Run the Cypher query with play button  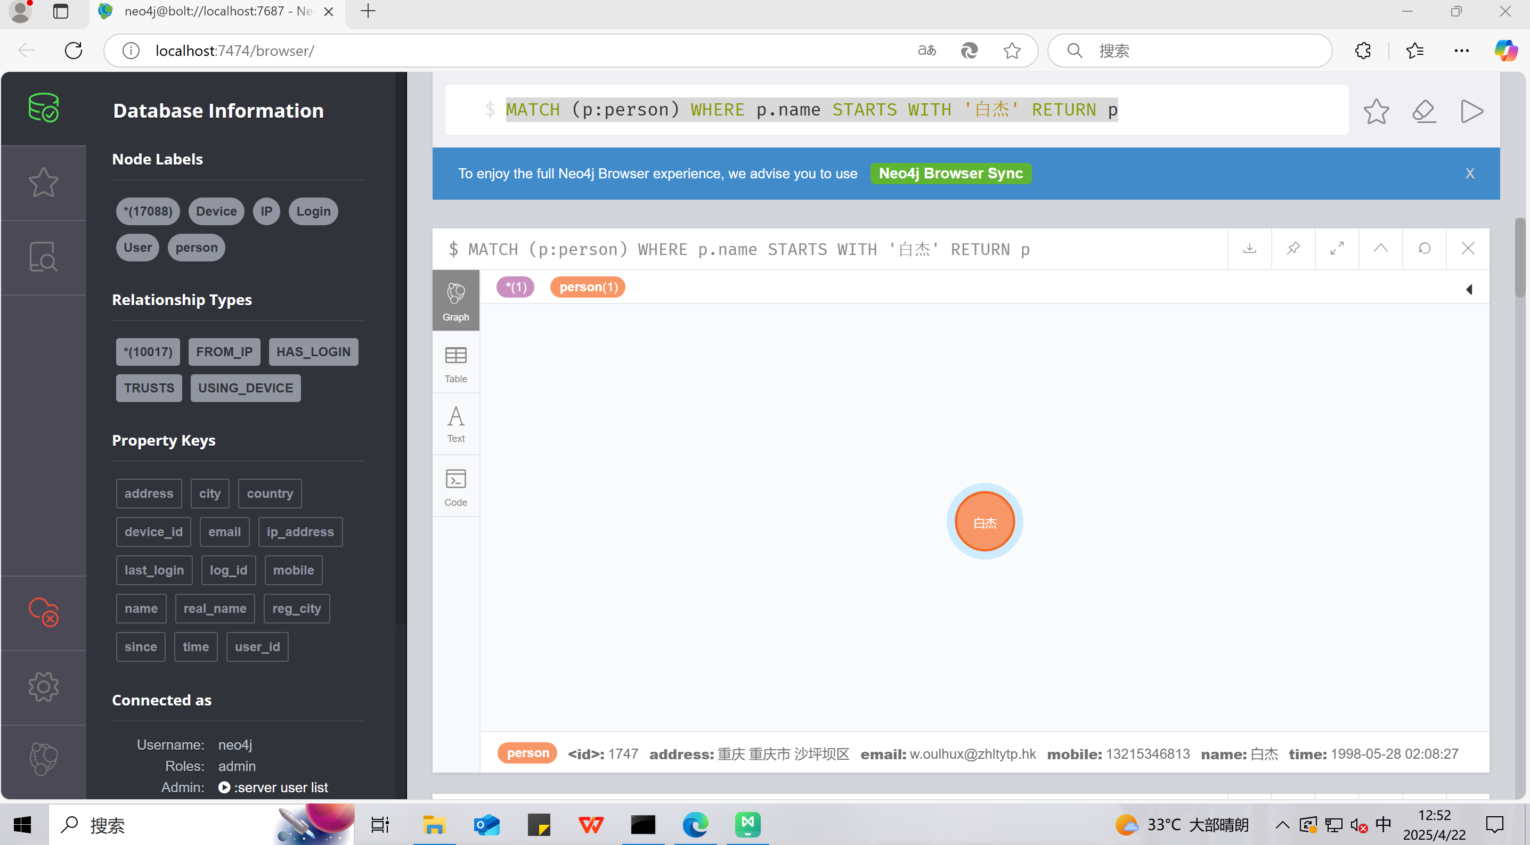[1471, 111]
